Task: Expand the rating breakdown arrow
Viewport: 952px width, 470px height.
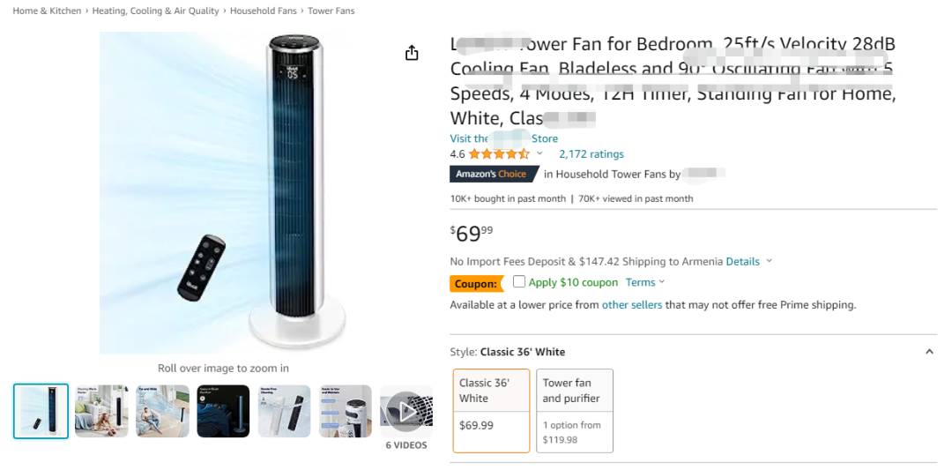Action: 539,153
